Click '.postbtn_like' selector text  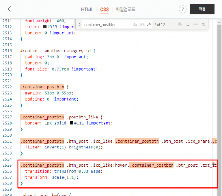click(x=82, y=117)
